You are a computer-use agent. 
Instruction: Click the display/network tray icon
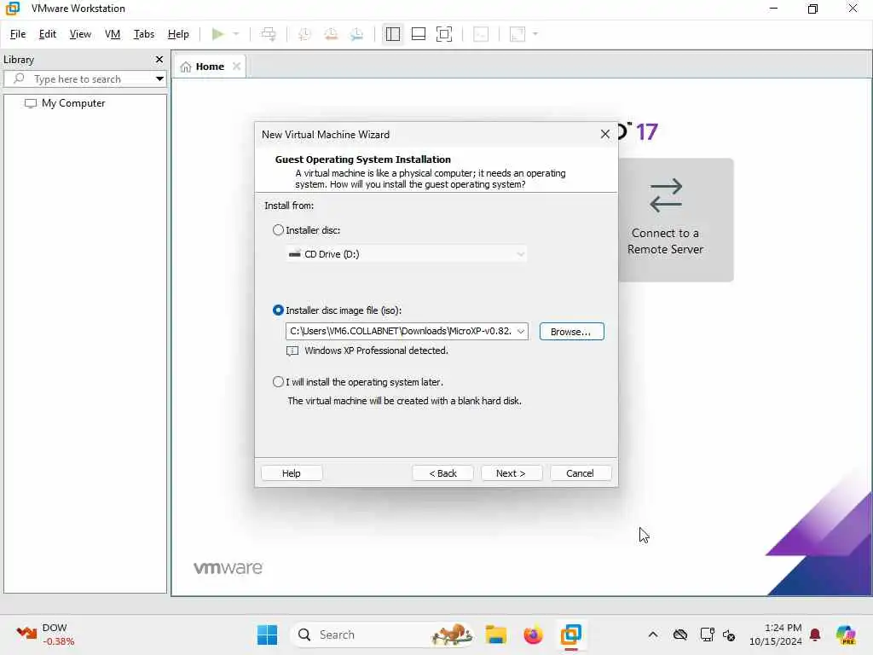pos(707,635)
